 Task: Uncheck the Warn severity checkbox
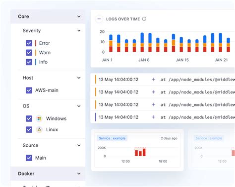[x=29, y=53]
